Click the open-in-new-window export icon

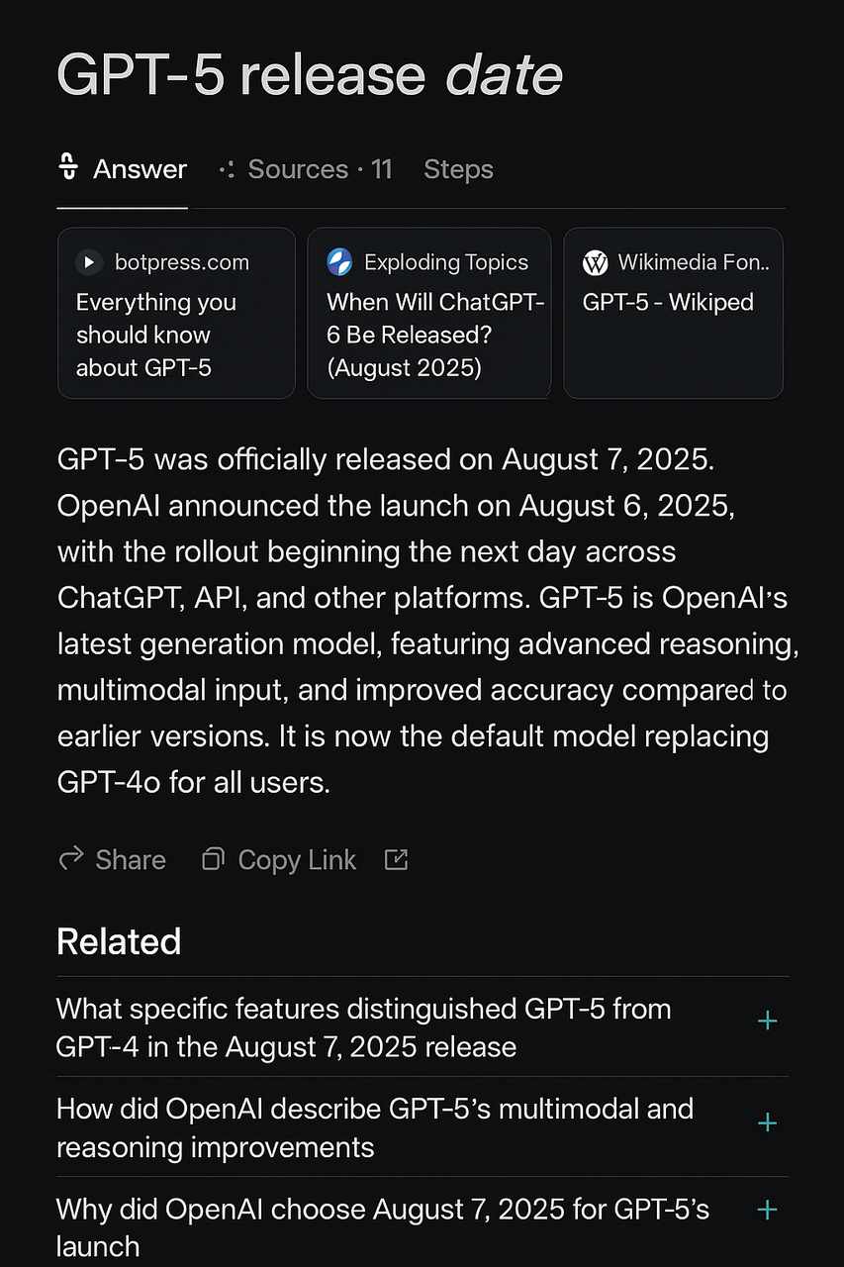pos(396,859)
